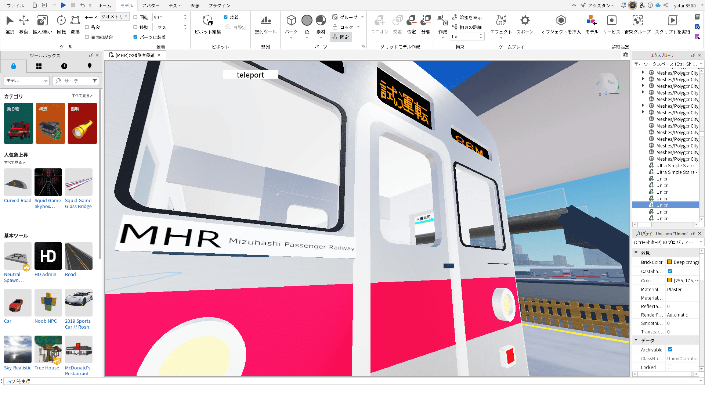The width and height of the screenshot is (705, 397).
Task: Open the Model (モデル) import icon
Action: (592, 24)
